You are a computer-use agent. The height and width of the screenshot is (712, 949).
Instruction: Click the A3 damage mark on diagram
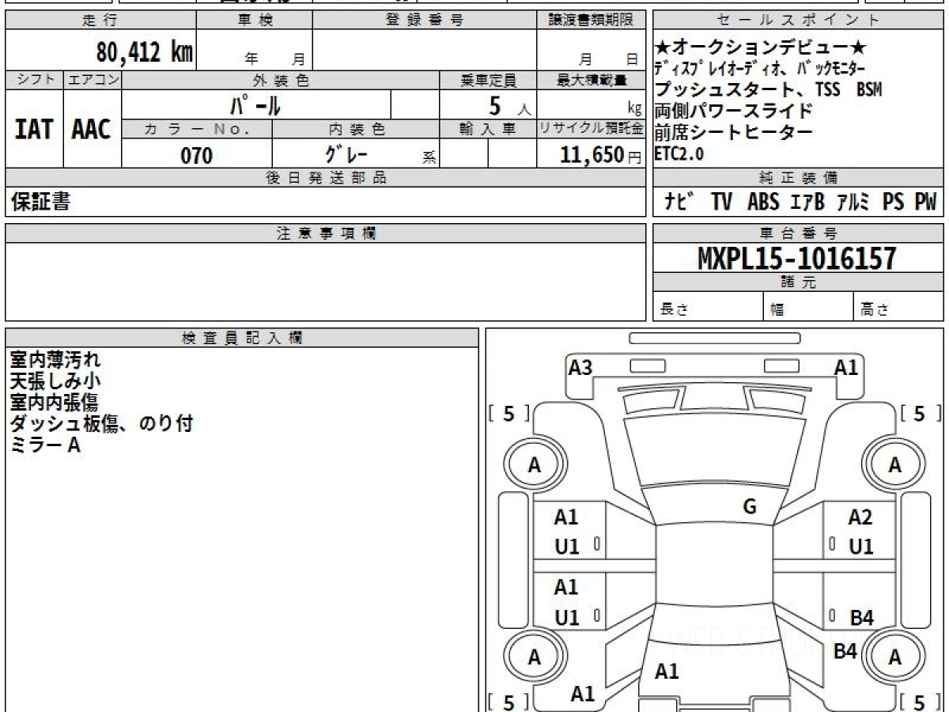click(x=580, y=367)
